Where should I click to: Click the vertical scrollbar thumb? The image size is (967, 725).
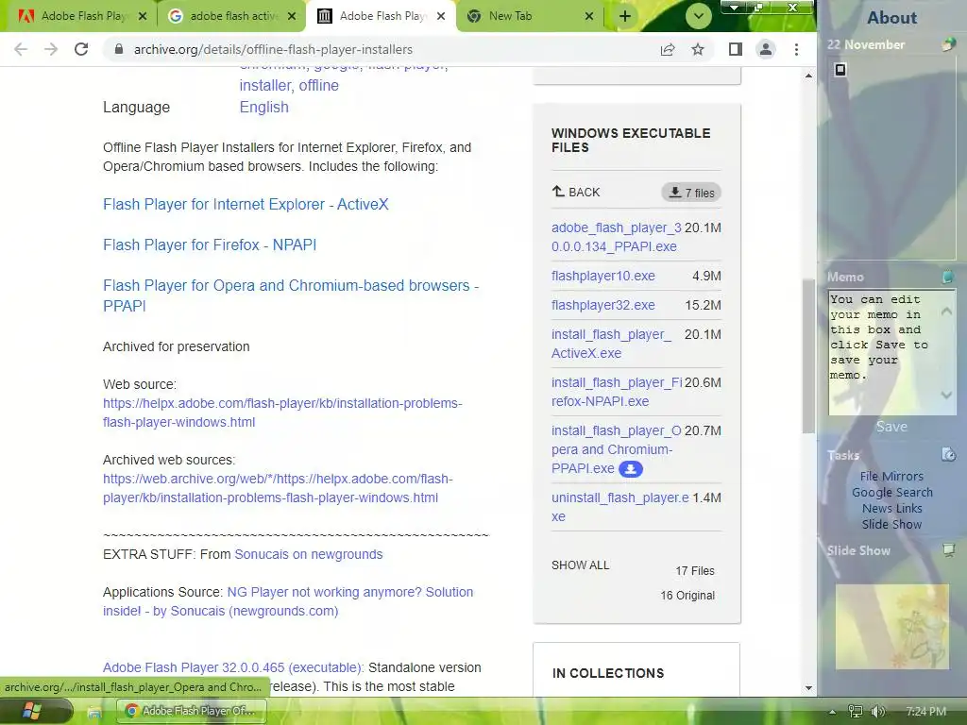[808, 356]
